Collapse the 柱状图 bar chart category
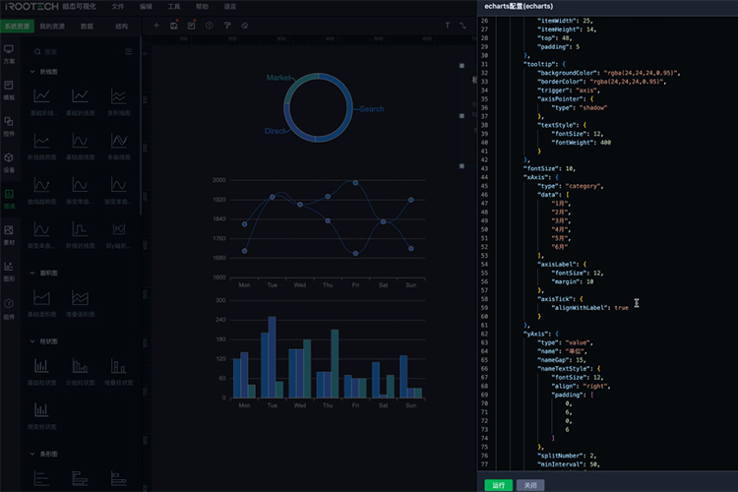The image size is (738, 492). pos(31,341)
